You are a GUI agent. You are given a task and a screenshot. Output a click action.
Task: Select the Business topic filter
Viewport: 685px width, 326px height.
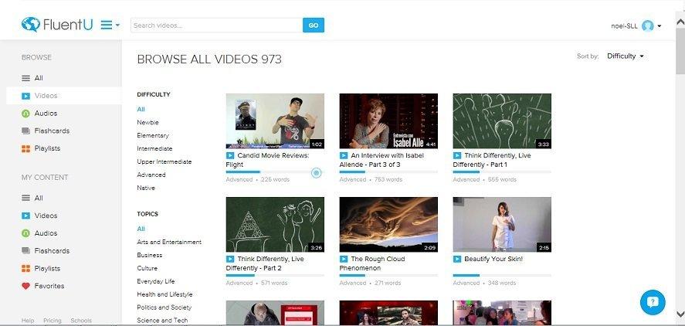149,255
